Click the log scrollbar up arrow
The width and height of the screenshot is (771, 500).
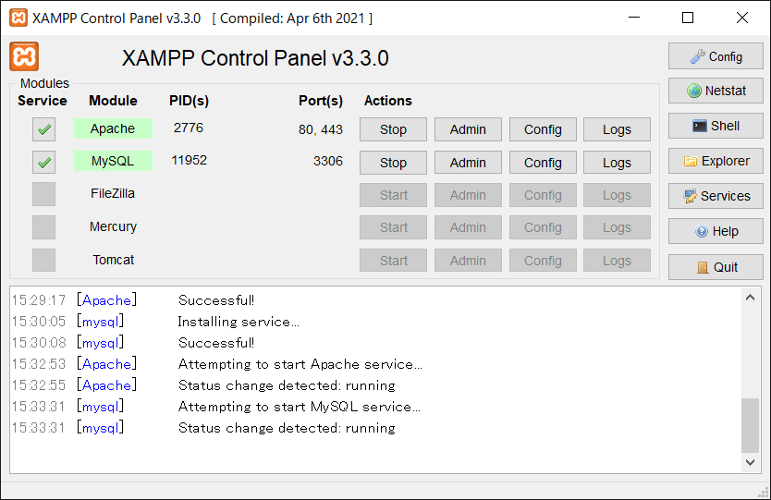750,298
